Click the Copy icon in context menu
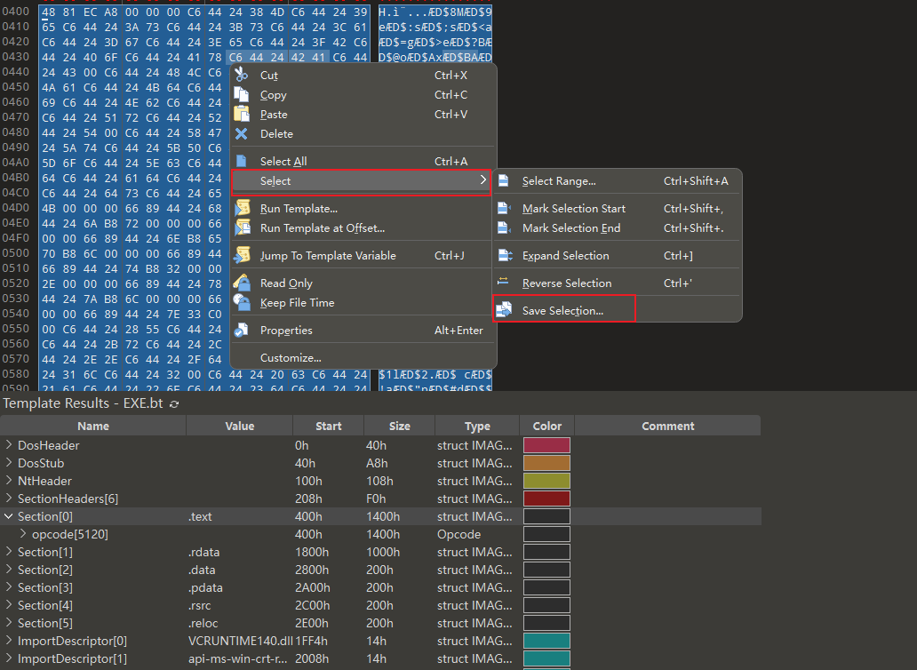Viewport: 917px width, 670px height. click(x=242, y=95)
